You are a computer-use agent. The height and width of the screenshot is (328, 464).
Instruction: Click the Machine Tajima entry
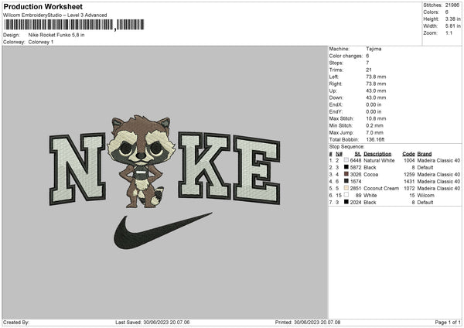355,49
